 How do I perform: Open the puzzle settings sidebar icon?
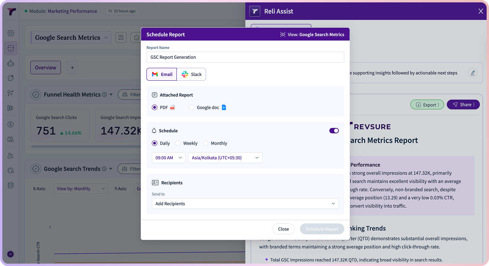coord(11,170)
